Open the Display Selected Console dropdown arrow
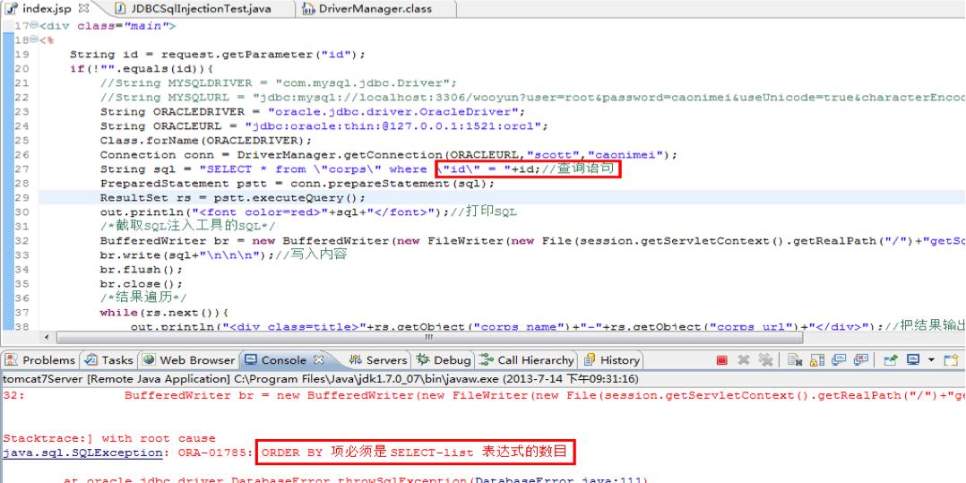Screen dimensions: 966x483 (x=931, y=360)
